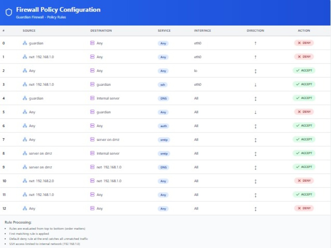Viewport: 331px width, 248px height.
Task: Click destination 'guardian' in rule 5
Action: coord(104,112)
